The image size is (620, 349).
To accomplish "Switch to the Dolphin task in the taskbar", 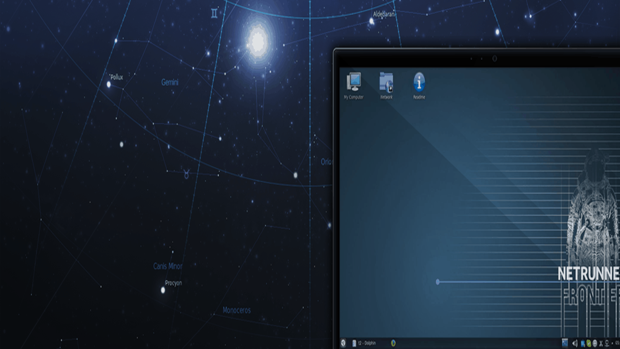I will 364,343.
